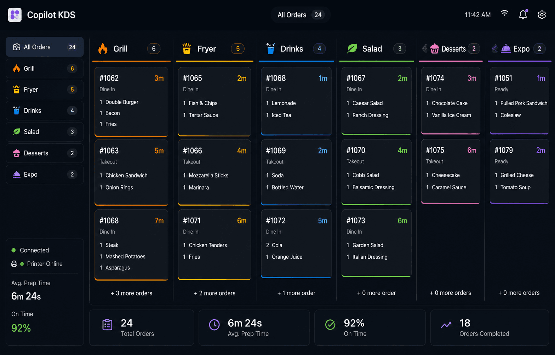Screen dimensions: 555x355
Task: Show 1 more order in Drinks column
Action: [296, 293]
